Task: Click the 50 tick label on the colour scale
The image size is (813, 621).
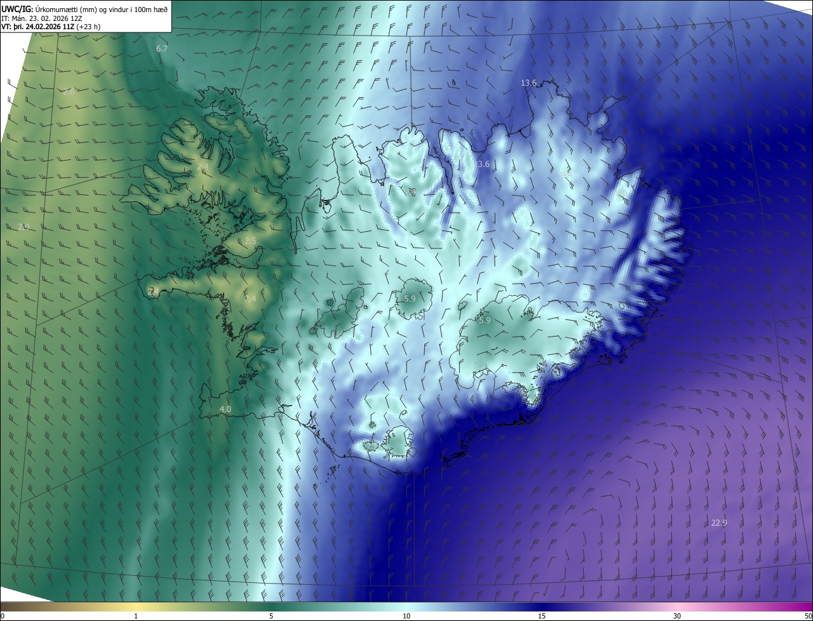Action: (x=808, y=617)
